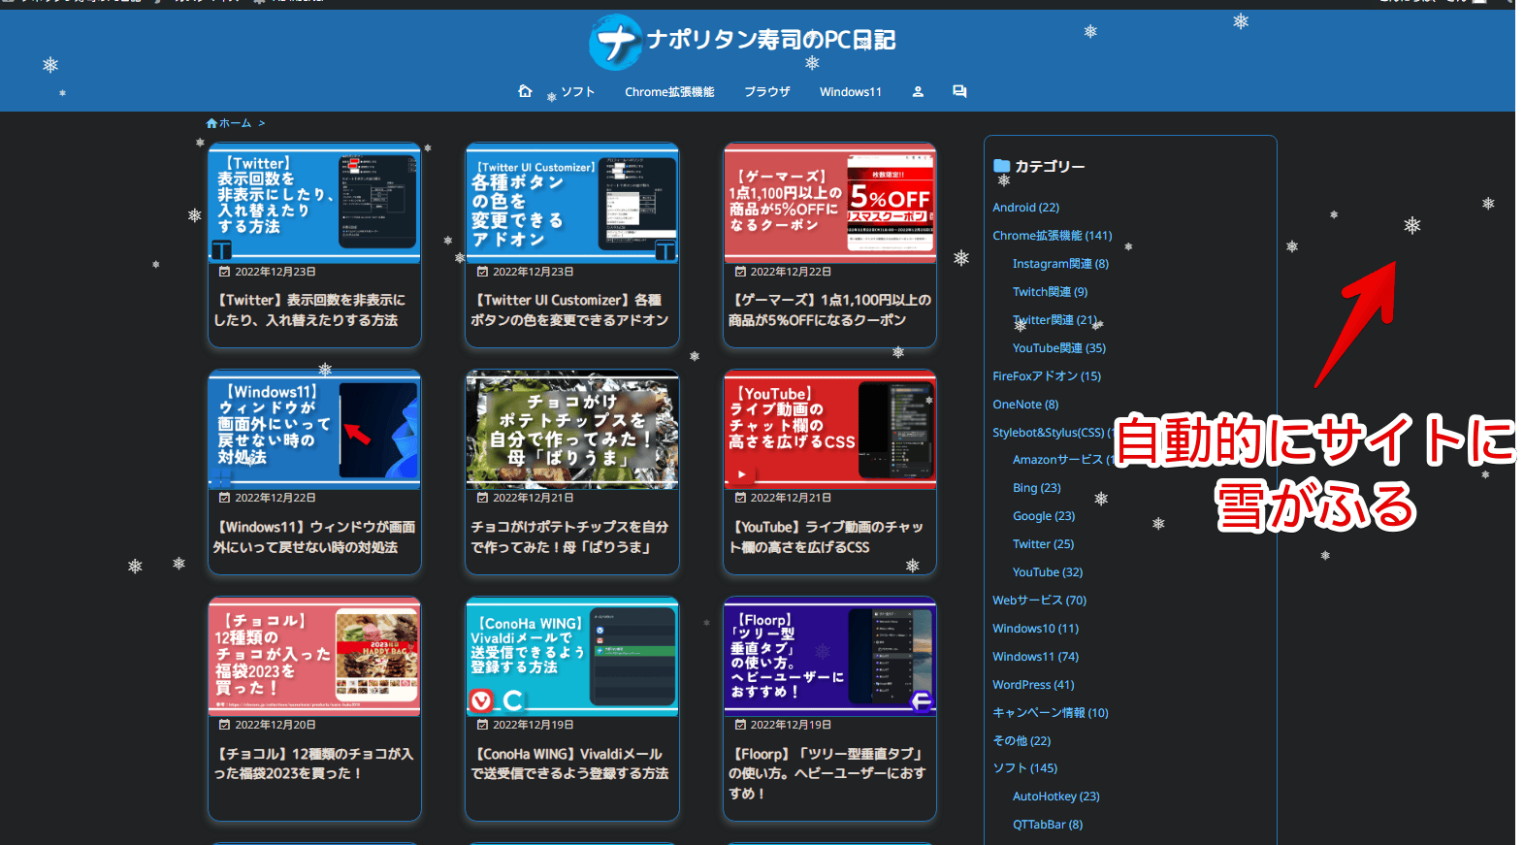Open ConoHa WING Vivaldiメール article thumbnail
Image resolution: width=1524 pixels, height=845 pixels.
pos(572,657)
